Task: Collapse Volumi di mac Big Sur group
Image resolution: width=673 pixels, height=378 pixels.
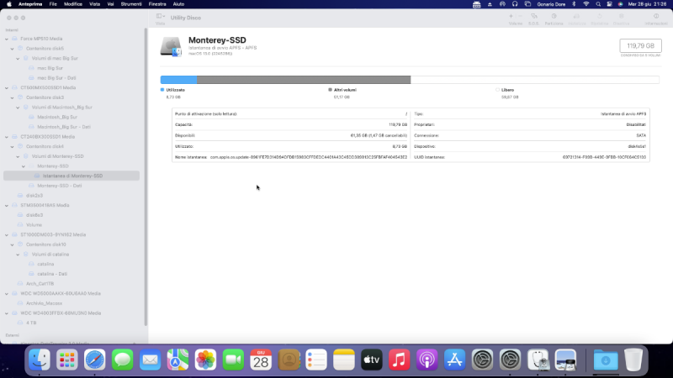Action: [18, 59]
